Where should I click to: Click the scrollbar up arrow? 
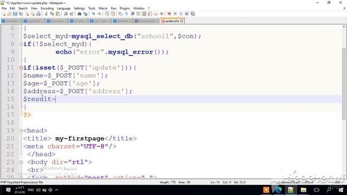click(344, 27)
